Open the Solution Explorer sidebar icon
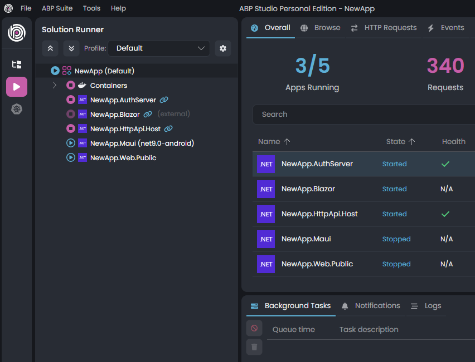The width and height of the screenshot is (475, 362). pyautogui.click(x=17, y=65)
